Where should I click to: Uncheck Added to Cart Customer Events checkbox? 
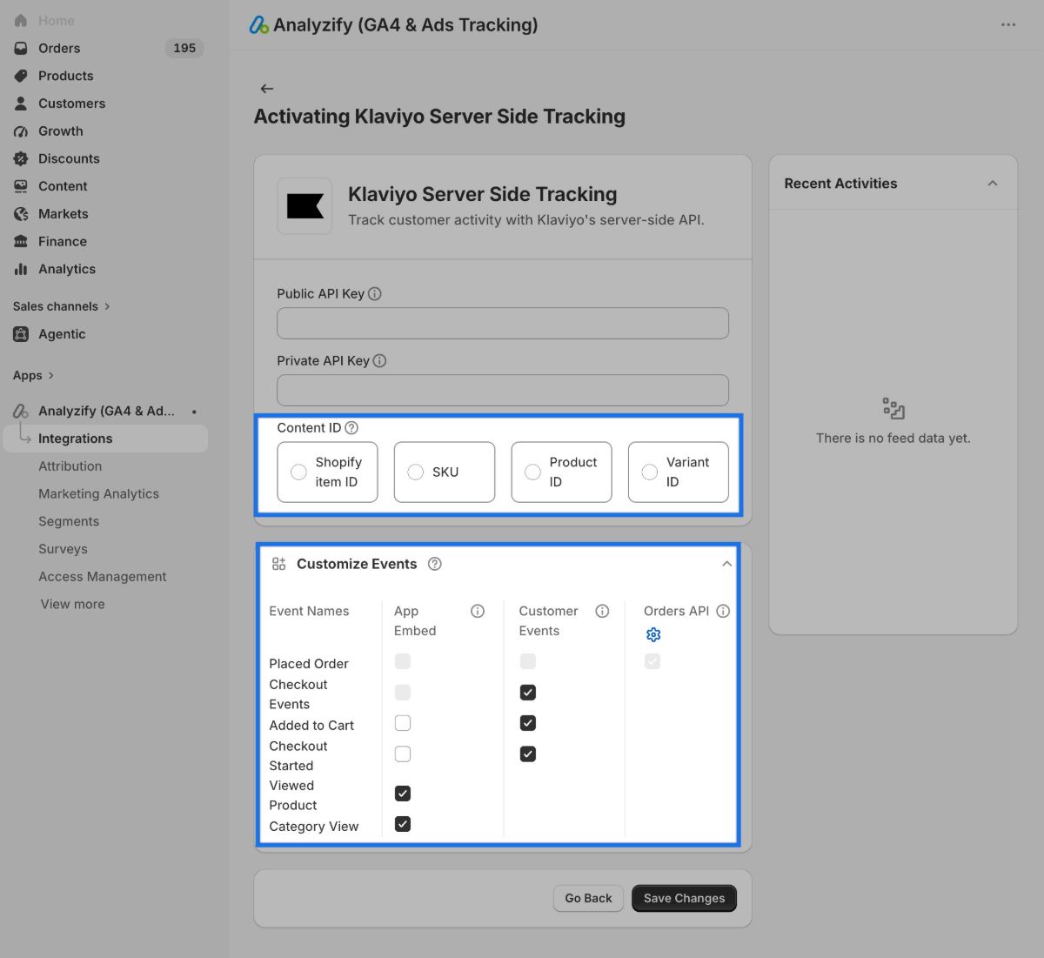(x=528, y=723)
